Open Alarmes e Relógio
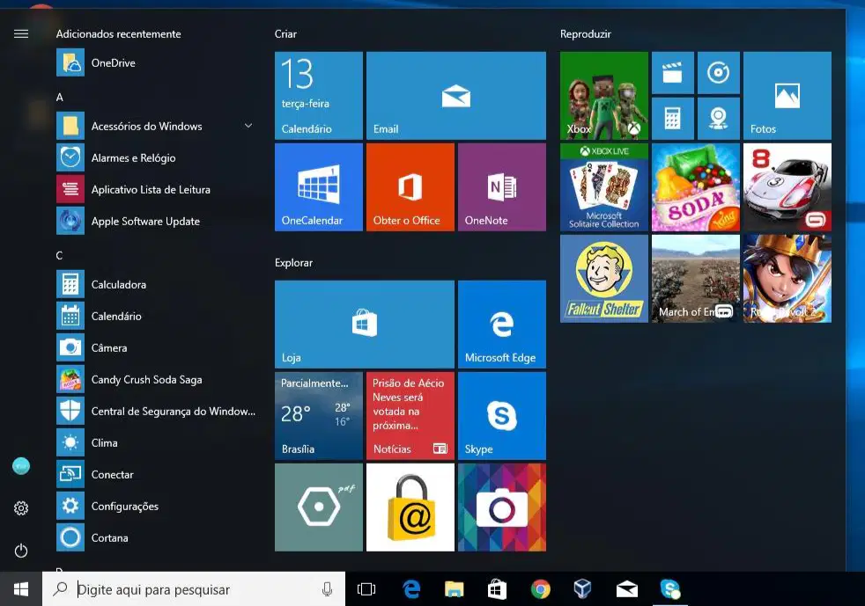 point(156,158)
